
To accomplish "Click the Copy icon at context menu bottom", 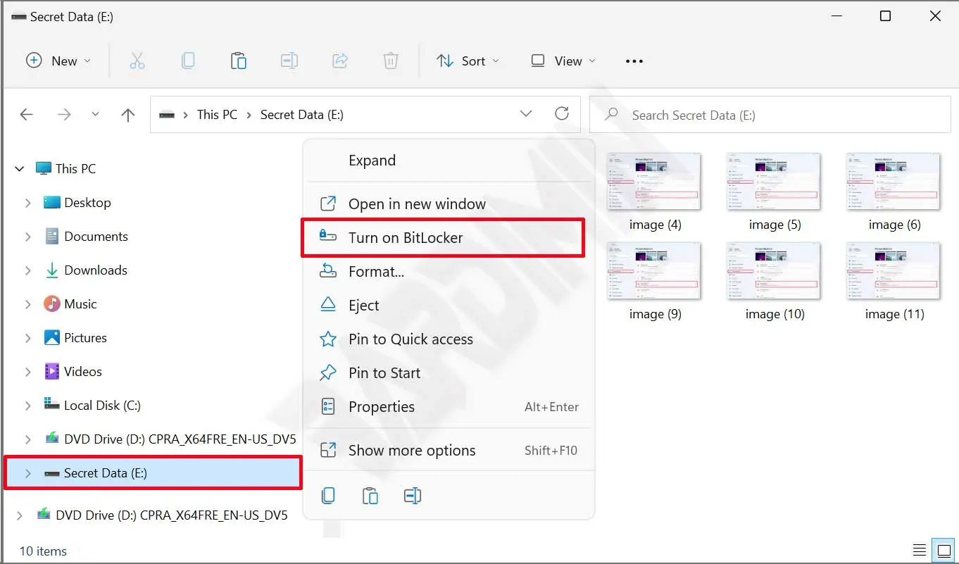I will 328,496.
